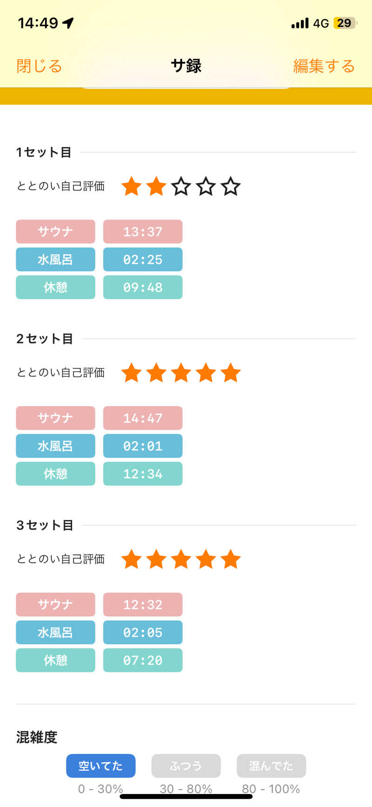The image size is (372, 807).
Task: Tap the set 3 rest time 07:20
Action: tap(143, 660)
